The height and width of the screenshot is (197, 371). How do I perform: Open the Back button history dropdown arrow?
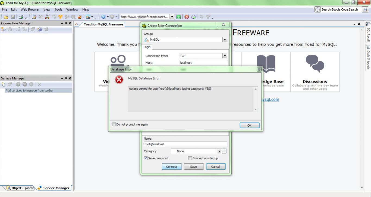tap(107, 17)
